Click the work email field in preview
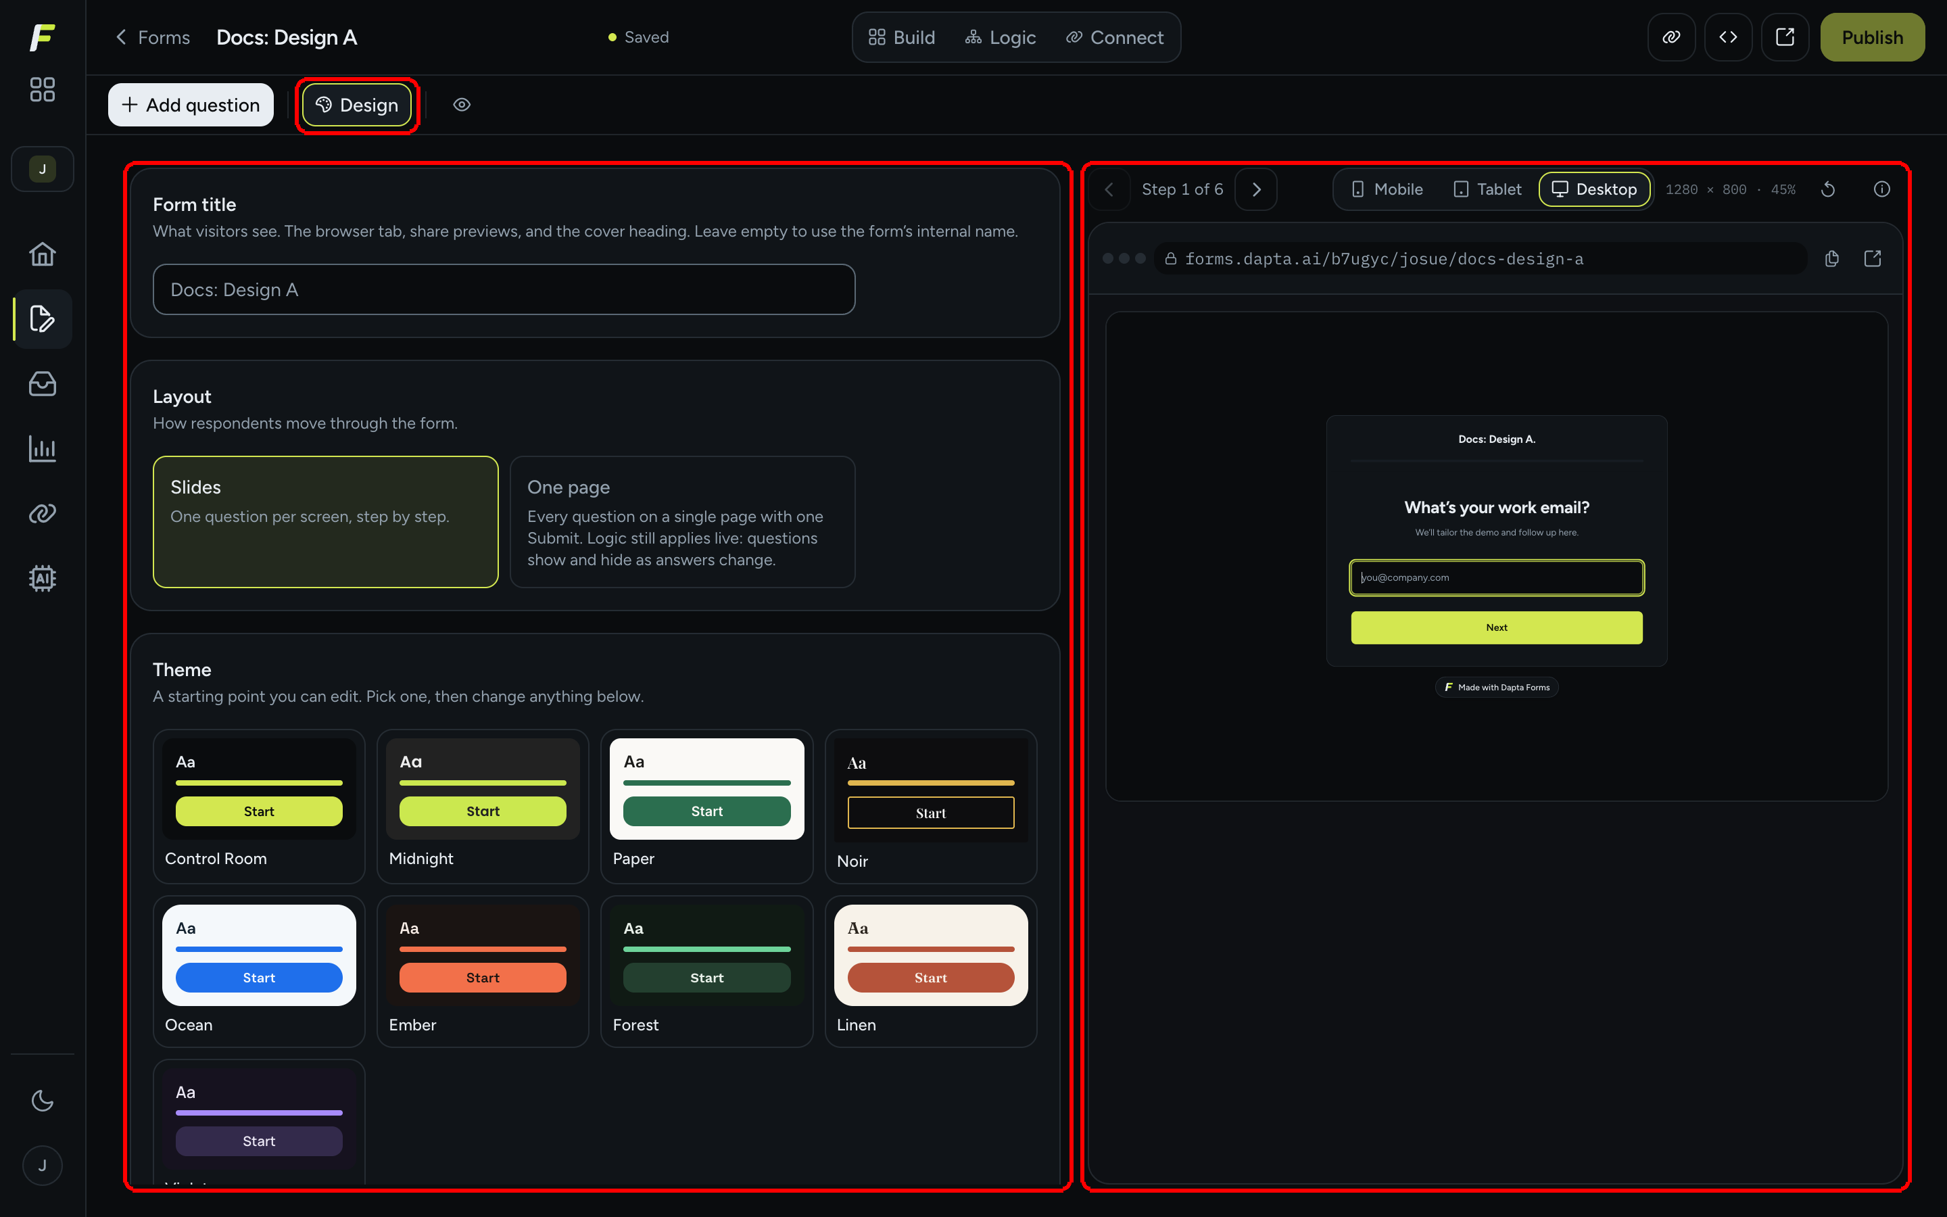This screenshot has height=1217, width=1947. tap(1497, 577)
